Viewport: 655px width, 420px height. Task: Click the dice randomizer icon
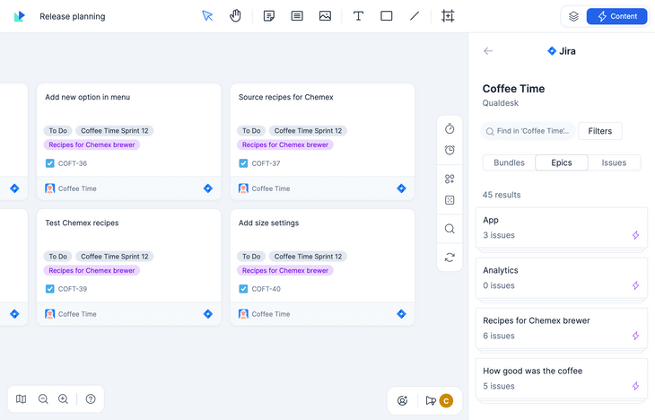click(450, 200)
